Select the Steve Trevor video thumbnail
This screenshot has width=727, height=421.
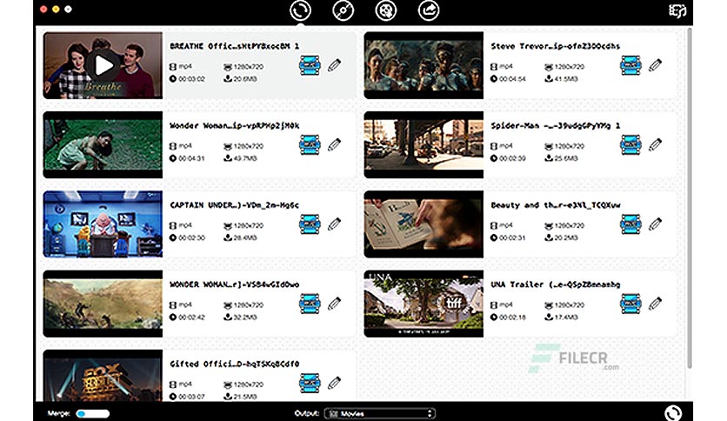(x=424, y=65)
